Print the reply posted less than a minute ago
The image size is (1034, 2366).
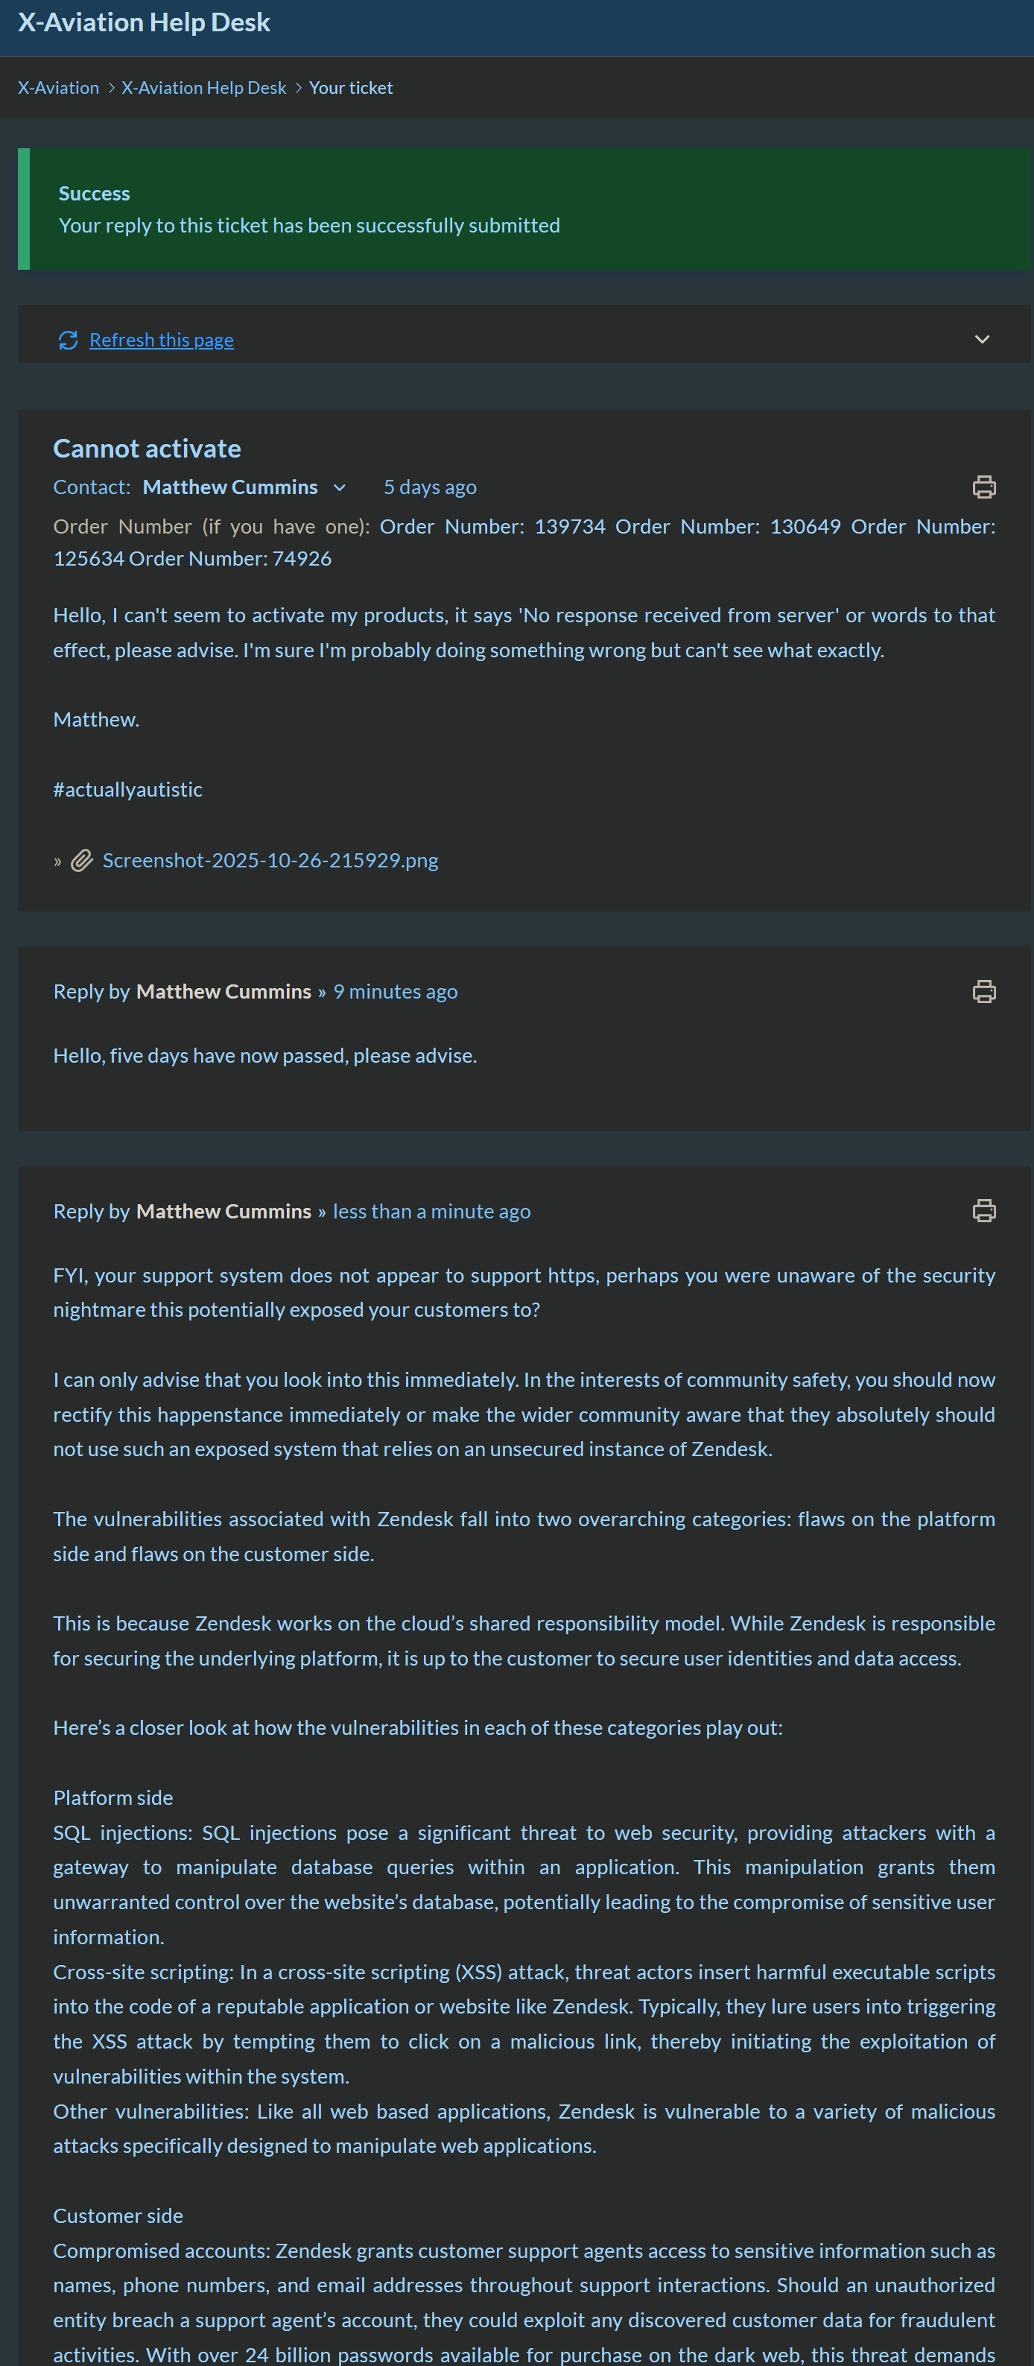pyautogui.click(x=983, y=1212)
